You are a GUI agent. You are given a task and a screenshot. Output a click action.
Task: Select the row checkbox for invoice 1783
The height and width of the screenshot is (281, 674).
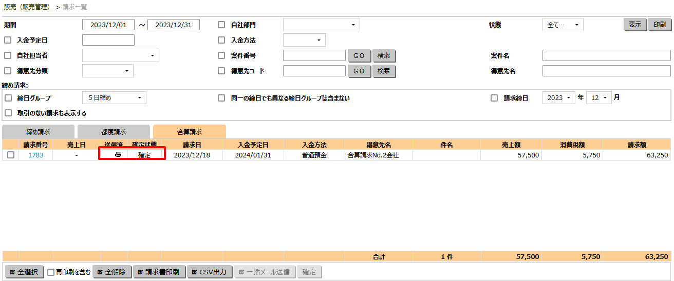click(11, 155)
